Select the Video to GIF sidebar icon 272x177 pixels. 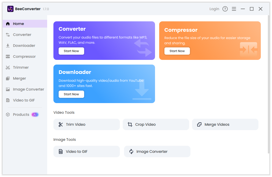coord(8,100)
